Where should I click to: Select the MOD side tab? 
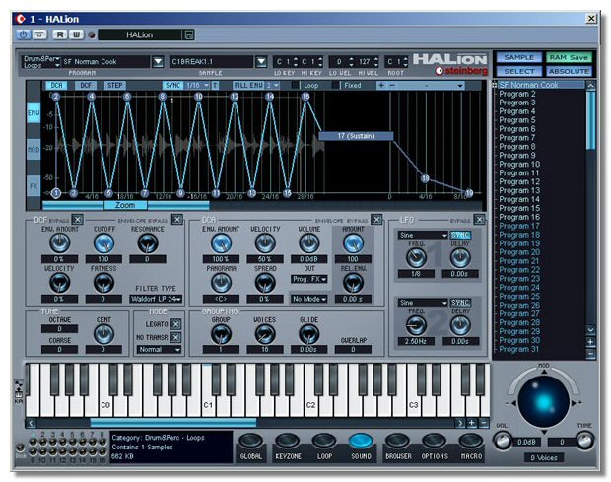point(34,149)
